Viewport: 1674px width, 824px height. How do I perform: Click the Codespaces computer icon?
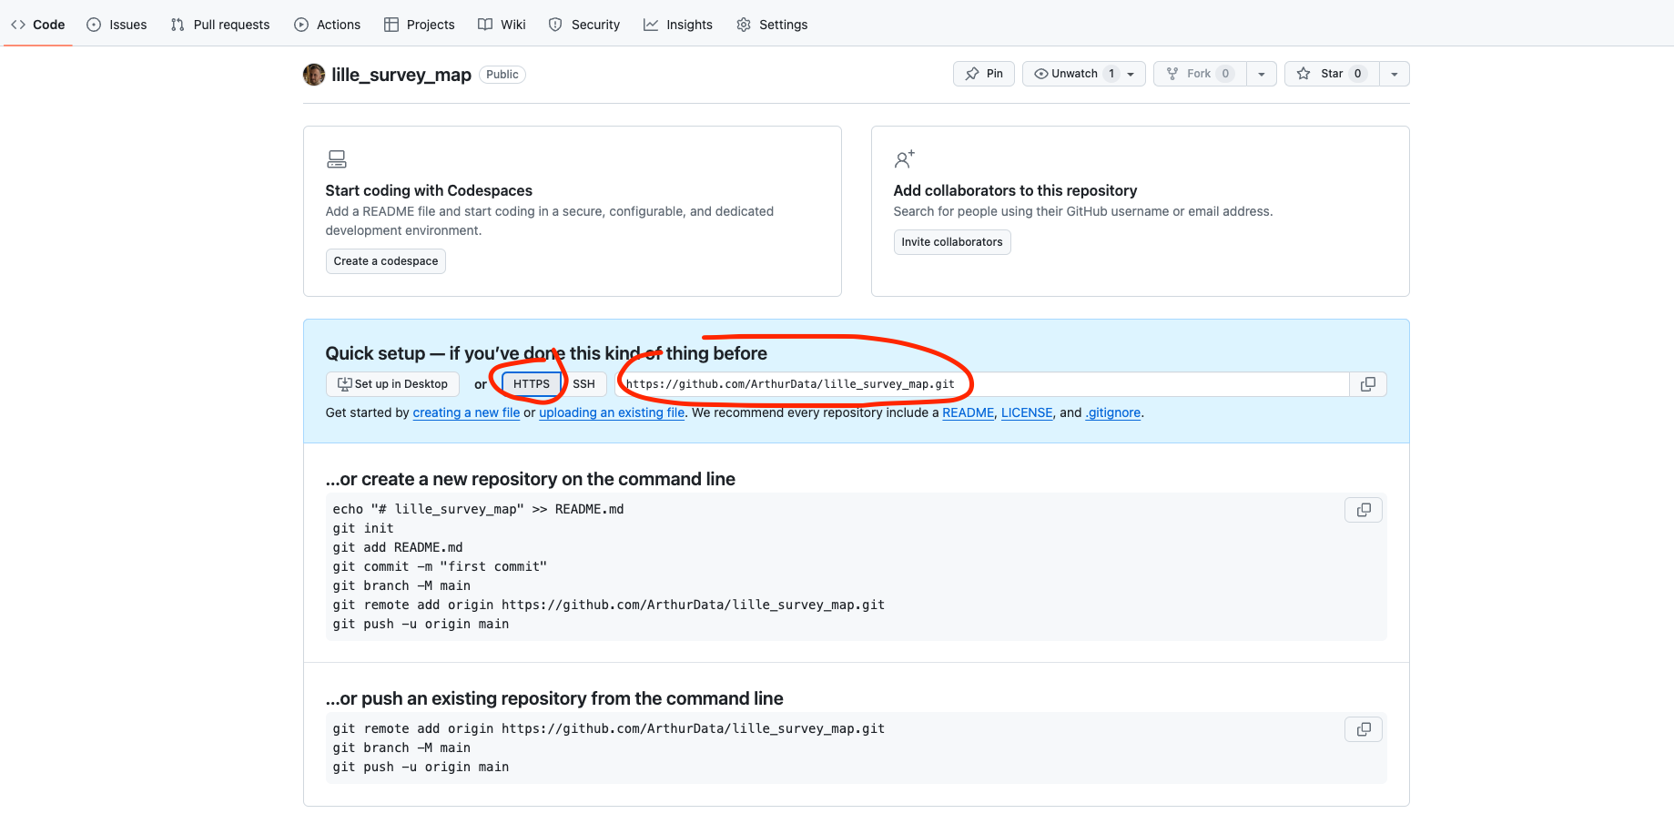[337, 159]
